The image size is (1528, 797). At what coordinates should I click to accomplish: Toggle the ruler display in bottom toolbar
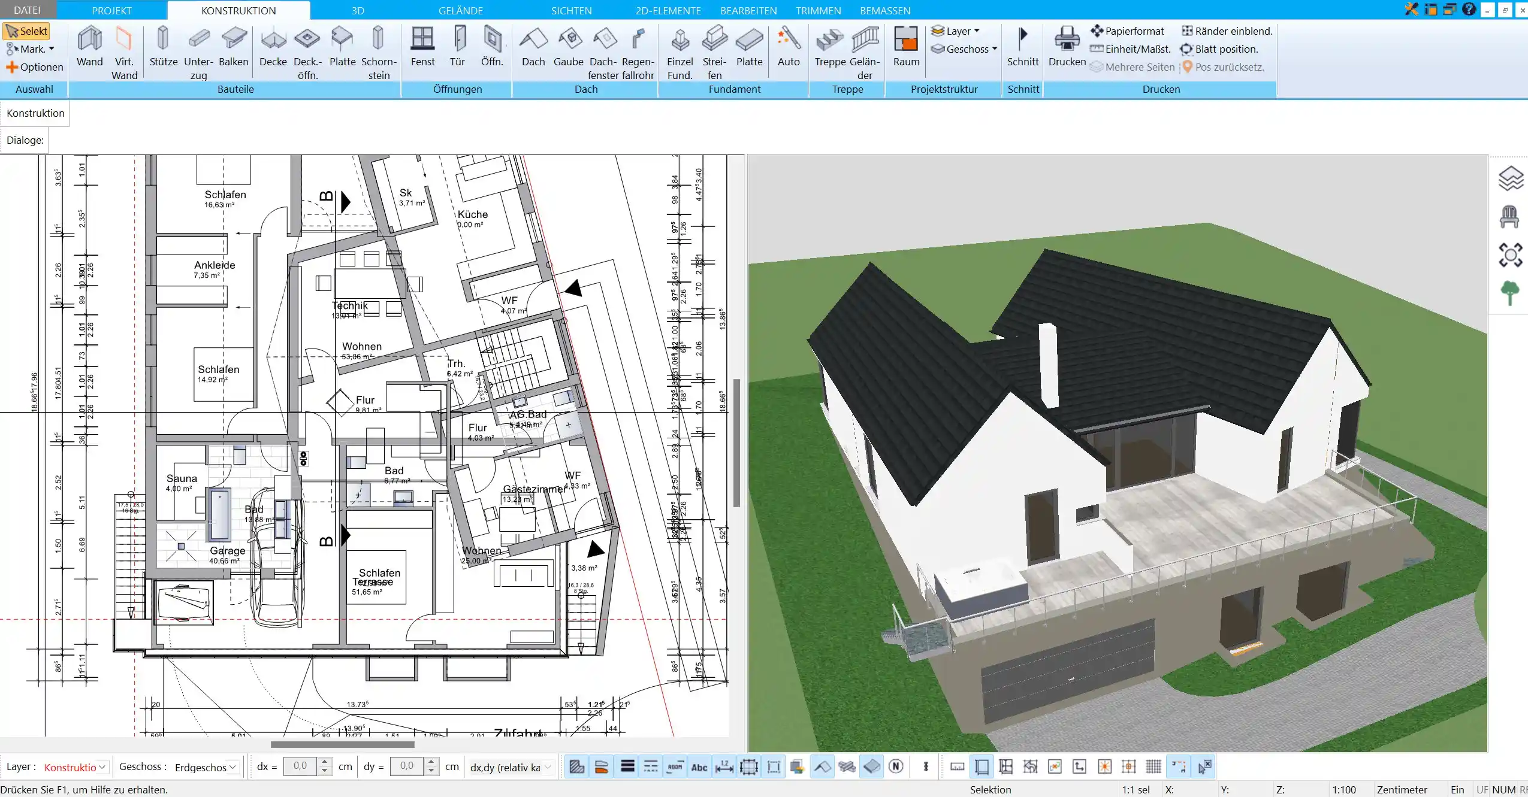click(x=957, y=766)
